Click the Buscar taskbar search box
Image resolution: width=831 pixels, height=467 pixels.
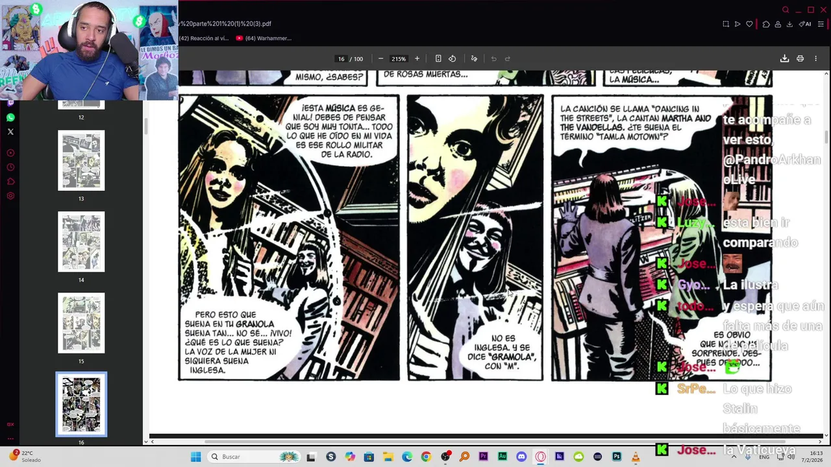[x=255, y=457]
